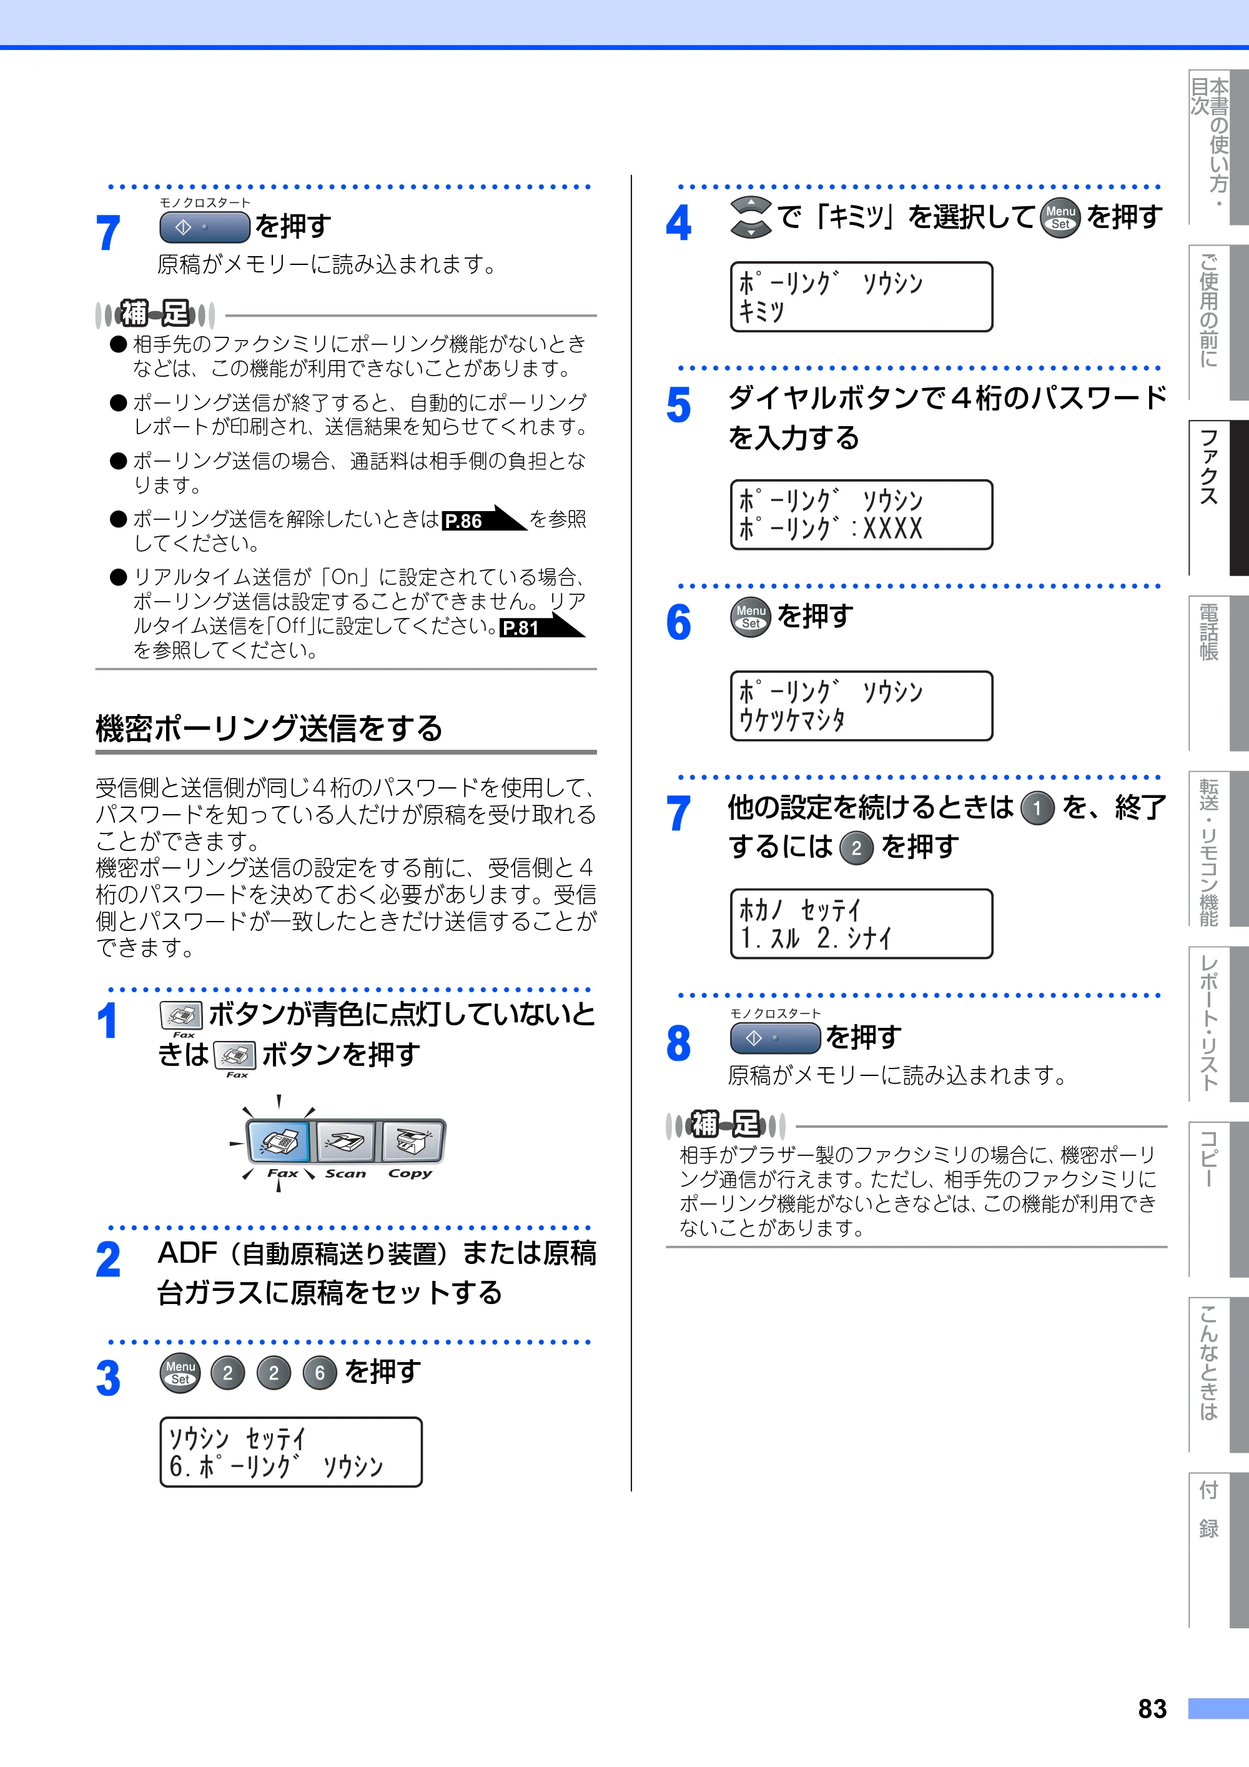Click the second round 2 key in step 3
The height and width of the screenshot is (1767, 1249).
274,1373
